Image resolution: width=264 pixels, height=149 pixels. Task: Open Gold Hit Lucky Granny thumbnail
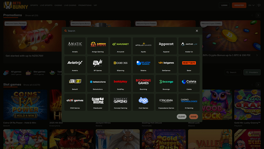pos(247,105)
